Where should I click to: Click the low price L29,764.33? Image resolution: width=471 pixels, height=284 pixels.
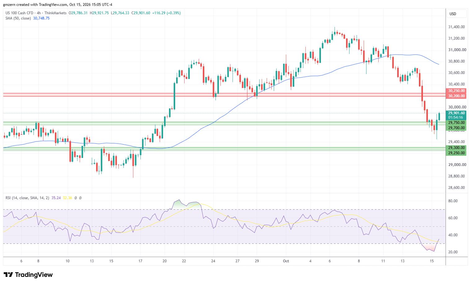pyautogui.click(x=120, y=13)
